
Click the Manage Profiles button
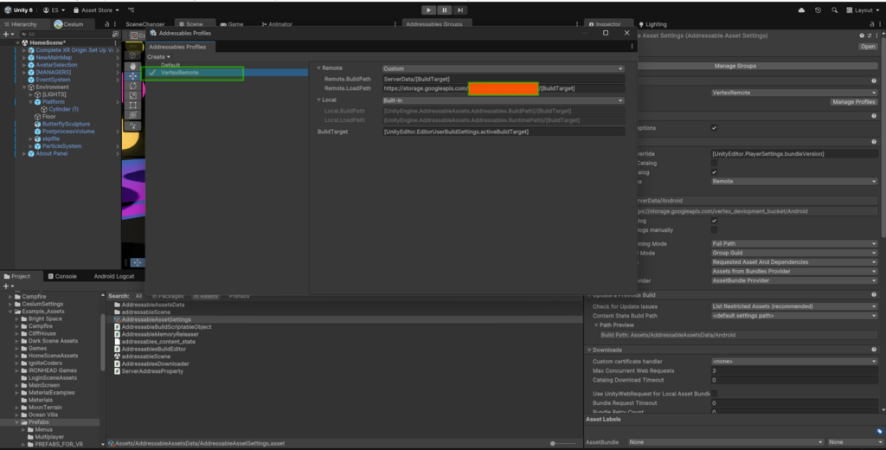coord(853,102)
